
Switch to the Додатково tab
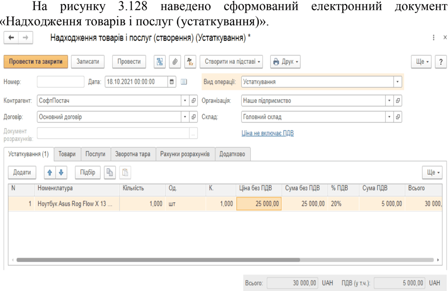[232, 154]
